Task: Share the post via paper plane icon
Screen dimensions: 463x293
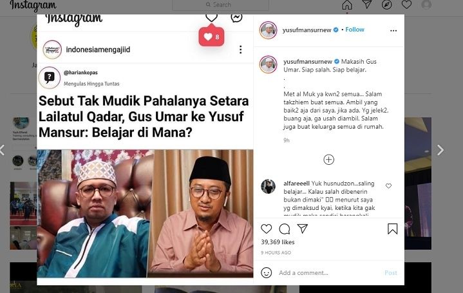Action: [x=303, y=229]
